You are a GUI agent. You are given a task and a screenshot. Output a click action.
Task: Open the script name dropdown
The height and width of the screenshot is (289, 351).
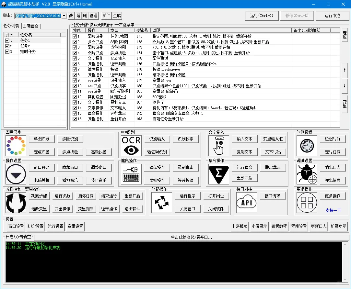(64, 15)
